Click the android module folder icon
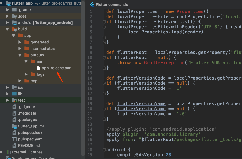This screenshot has width=242, height=159. tap(14, 23)
